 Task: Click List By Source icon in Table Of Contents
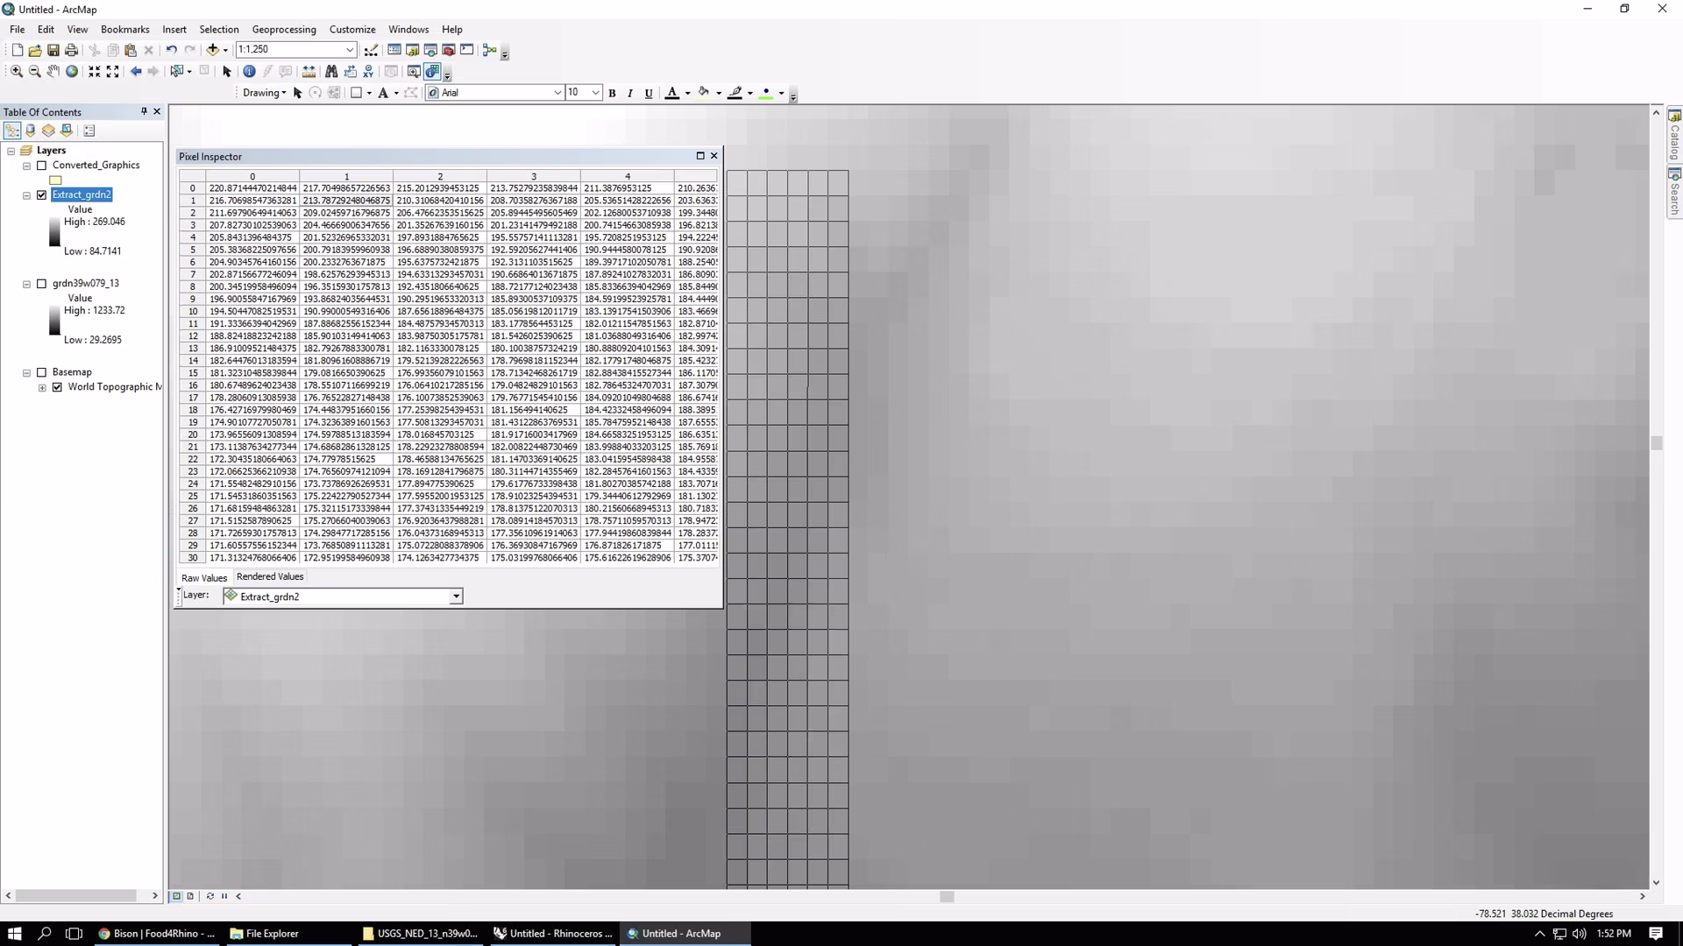[31, 131]
